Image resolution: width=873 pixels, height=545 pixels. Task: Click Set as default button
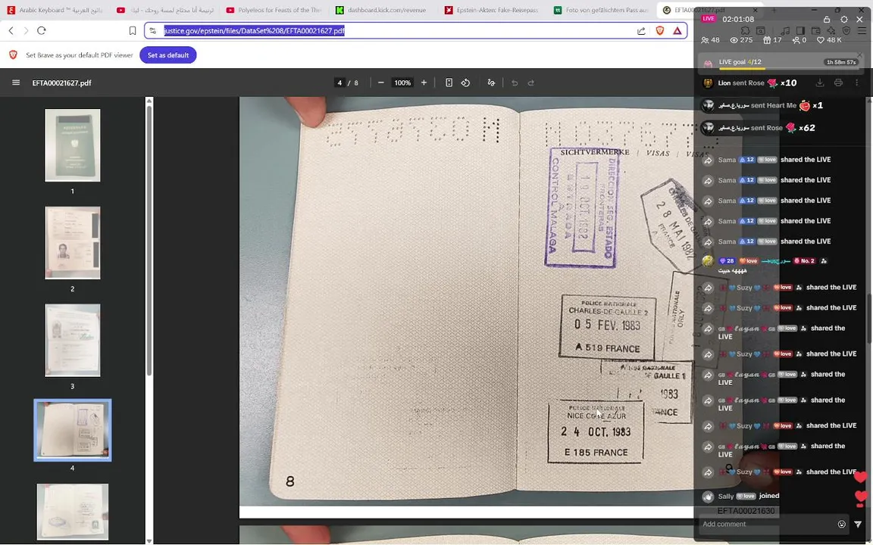pyautogui.click(x=168, y=55)
